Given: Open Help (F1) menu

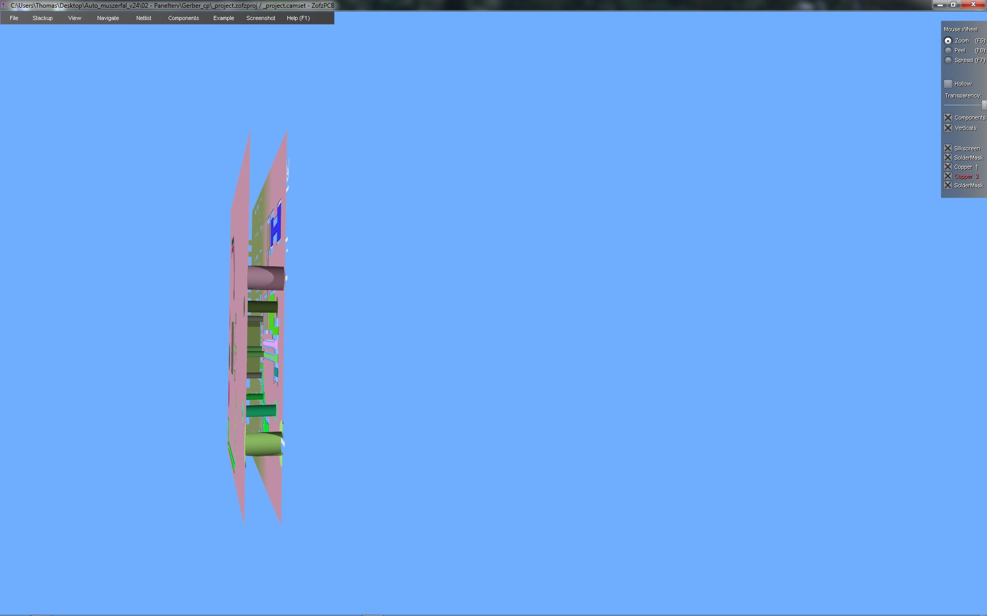Looking at the screenshot, I should tap(298, 18).
